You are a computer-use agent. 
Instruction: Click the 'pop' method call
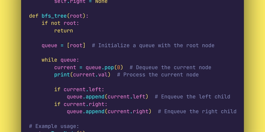[x=109, y=68]
